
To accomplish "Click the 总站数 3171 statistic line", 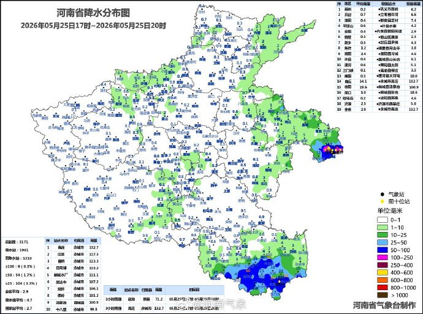I will coord(17,242).
